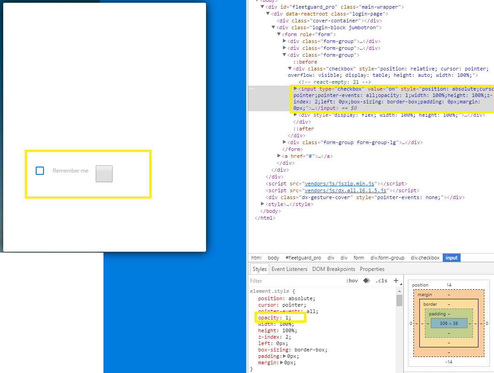Image resolution: width=494 pixels, height=373 pixels.
Task: Collapse the third form-group div
Action: [x=284, y=55]
